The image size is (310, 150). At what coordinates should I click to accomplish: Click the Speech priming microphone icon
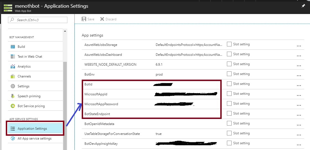click(13, 96)
